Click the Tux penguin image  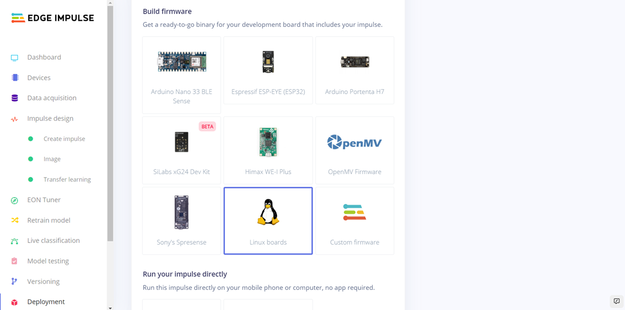tap(268, 212)
